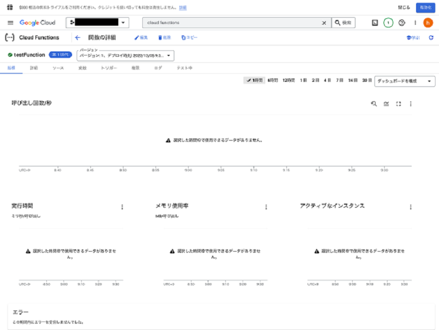Image resolution: width=439 pixels, height=330 pixels.
Task: Click the 関数の詳細 page title
Action: point(102,38)
